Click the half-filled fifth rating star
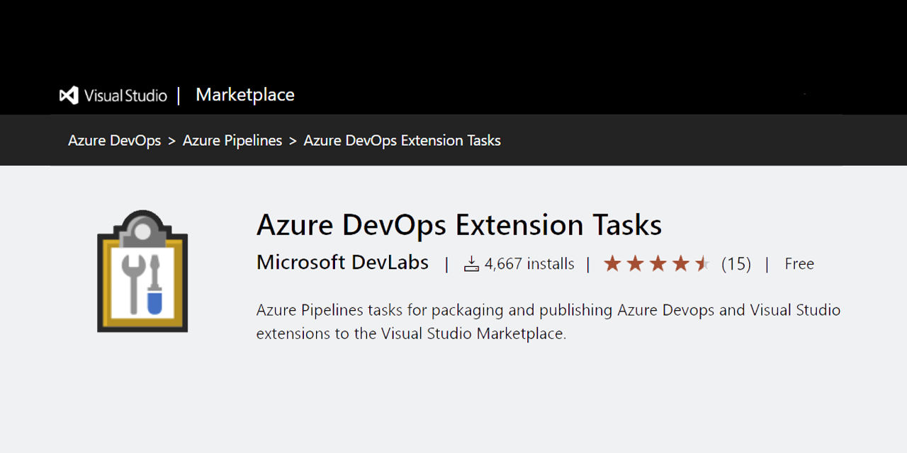The image size is (907, 453). [702, 264]
